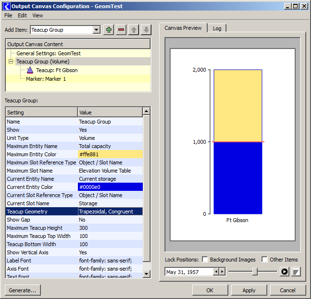Click the move item down arrow icon
The image size is (311, 299).
coord(146,30)
